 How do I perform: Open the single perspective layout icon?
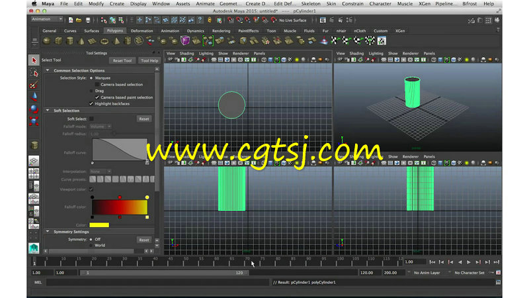[34, 160]
